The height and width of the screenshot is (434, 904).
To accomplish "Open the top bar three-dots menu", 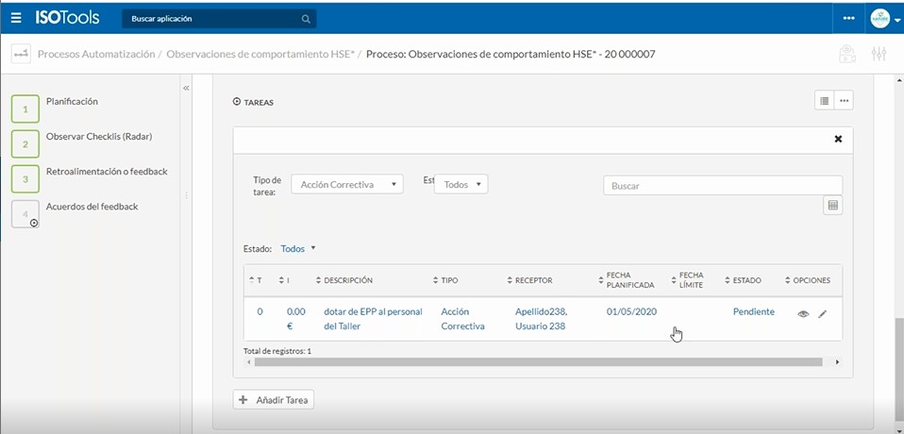I will point(848,18).
